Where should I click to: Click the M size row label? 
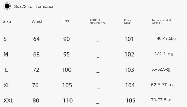click(x=6, y=55)
